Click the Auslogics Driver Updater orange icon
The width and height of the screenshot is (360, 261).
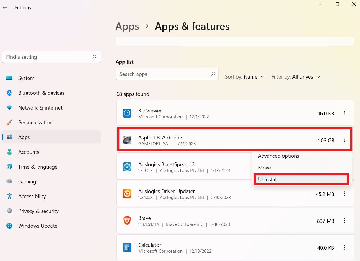[127, 194]
